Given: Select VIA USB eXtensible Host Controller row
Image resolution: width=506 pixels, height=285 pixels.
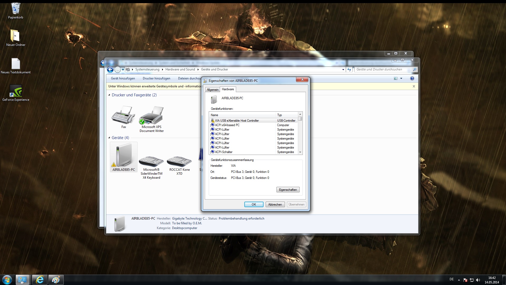Looking at the screenshot, I should [x=237, y=121].
